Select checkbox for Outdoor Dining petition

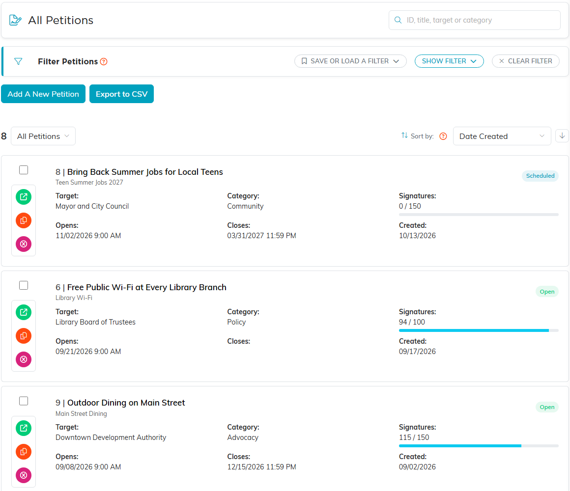[x=24, y=401]
